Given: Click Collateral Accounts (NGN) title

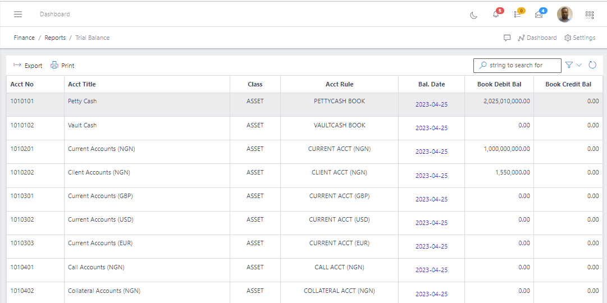Looking at the screenshot, I should click(104, 291).
